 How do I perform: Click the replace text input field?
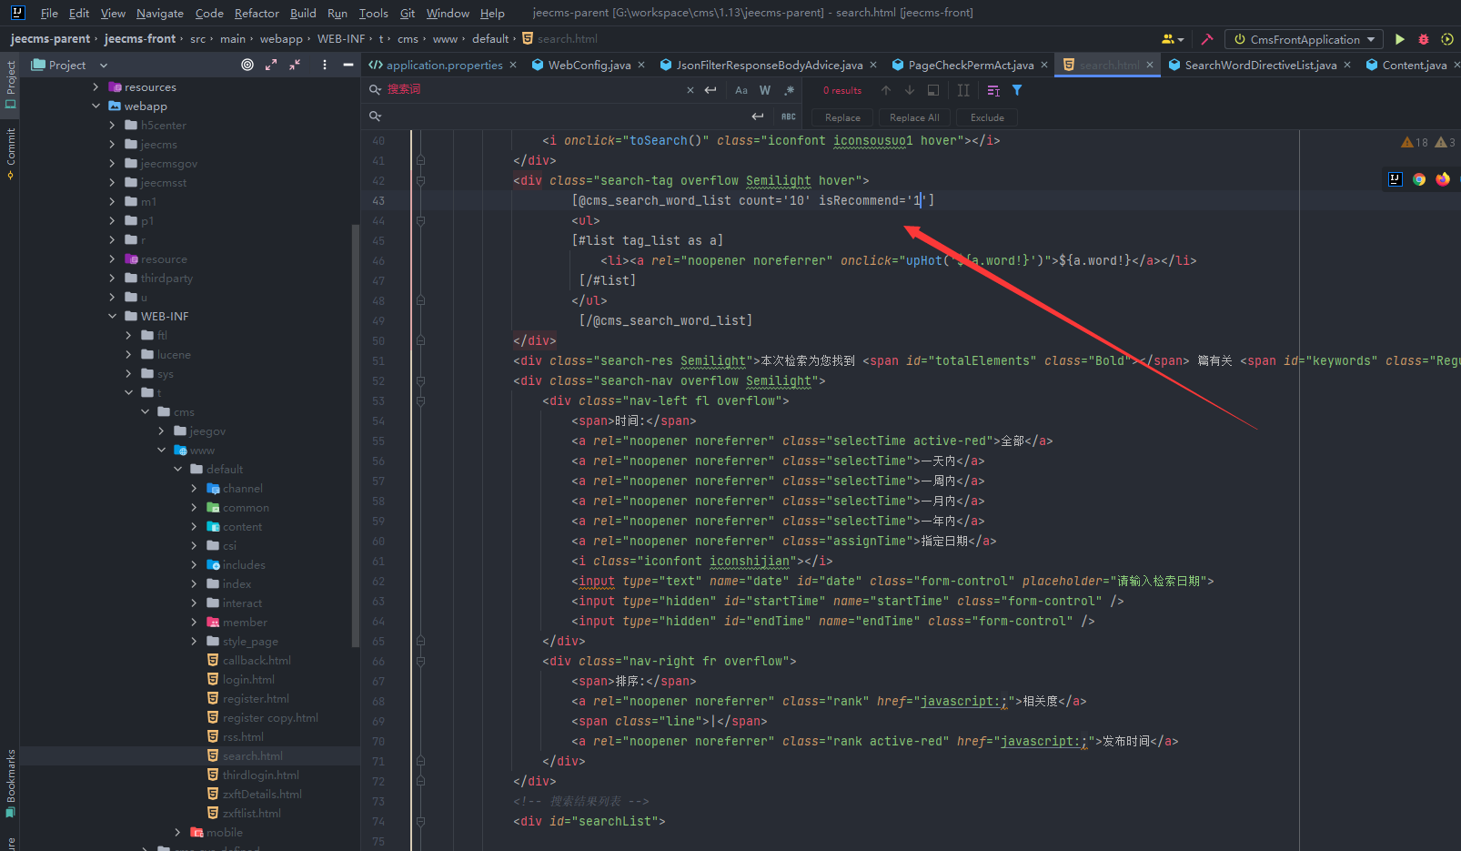[564, 117]
